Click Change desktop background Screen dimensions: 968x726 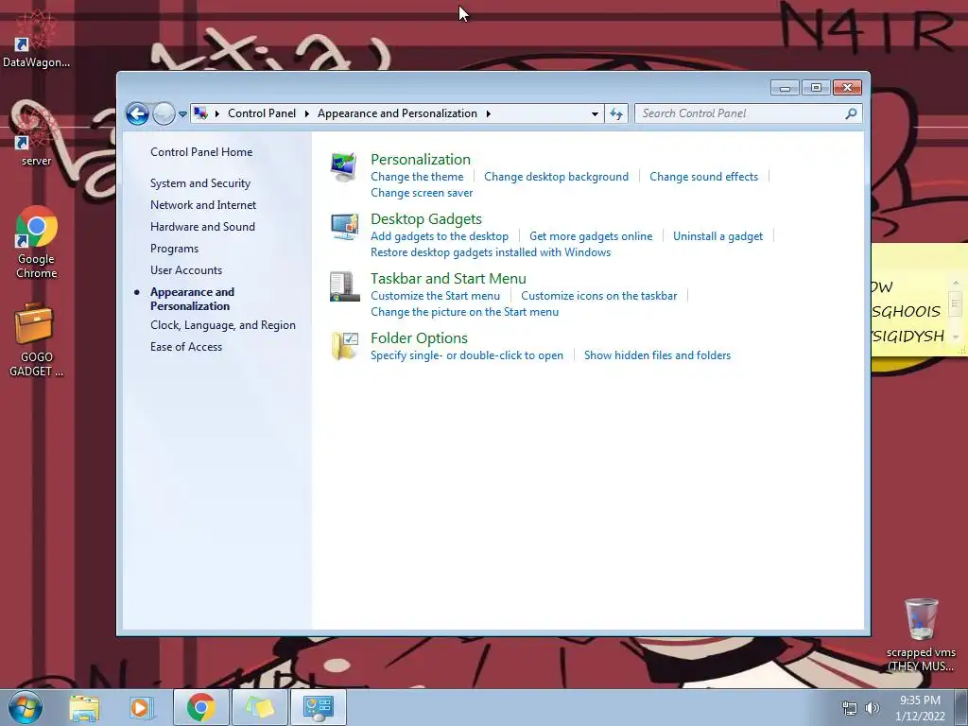[x=556, y=177]
